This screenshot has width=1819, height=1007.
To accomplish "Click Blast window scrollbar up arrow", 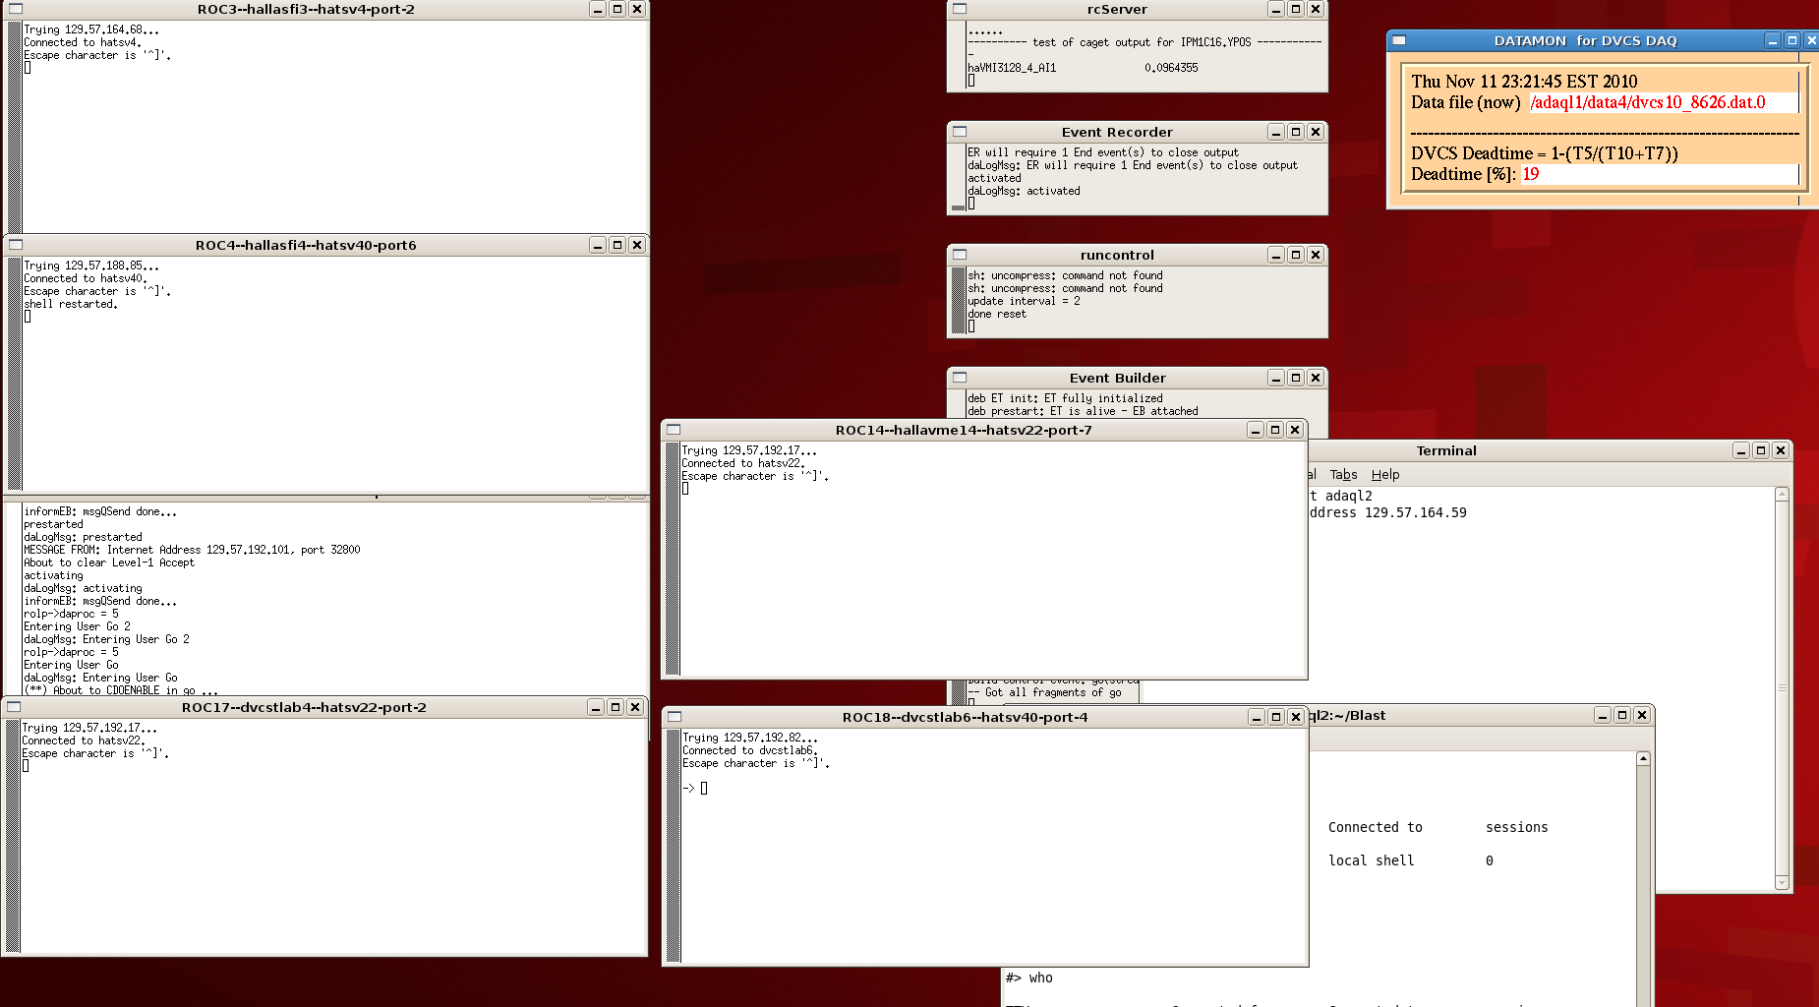I will [x=1643, y=758].
